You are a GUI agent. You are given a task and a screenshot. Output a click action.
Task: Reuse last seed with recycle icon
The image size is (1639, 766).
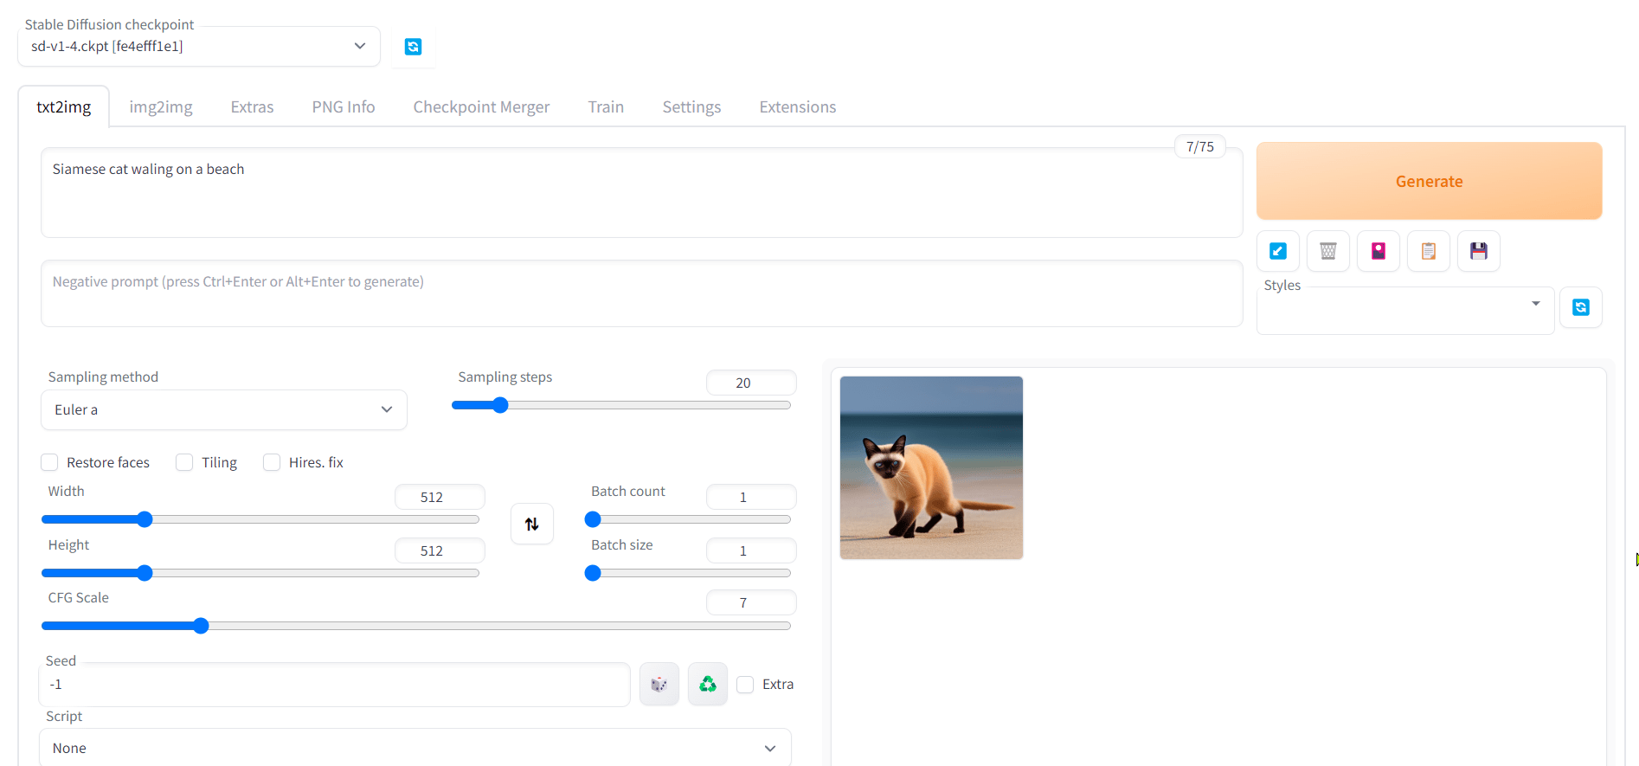point(708,685)
